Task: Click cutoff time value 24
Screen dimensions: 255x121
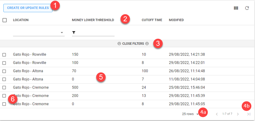Action: pyautogui.click(x=144, y=88)
